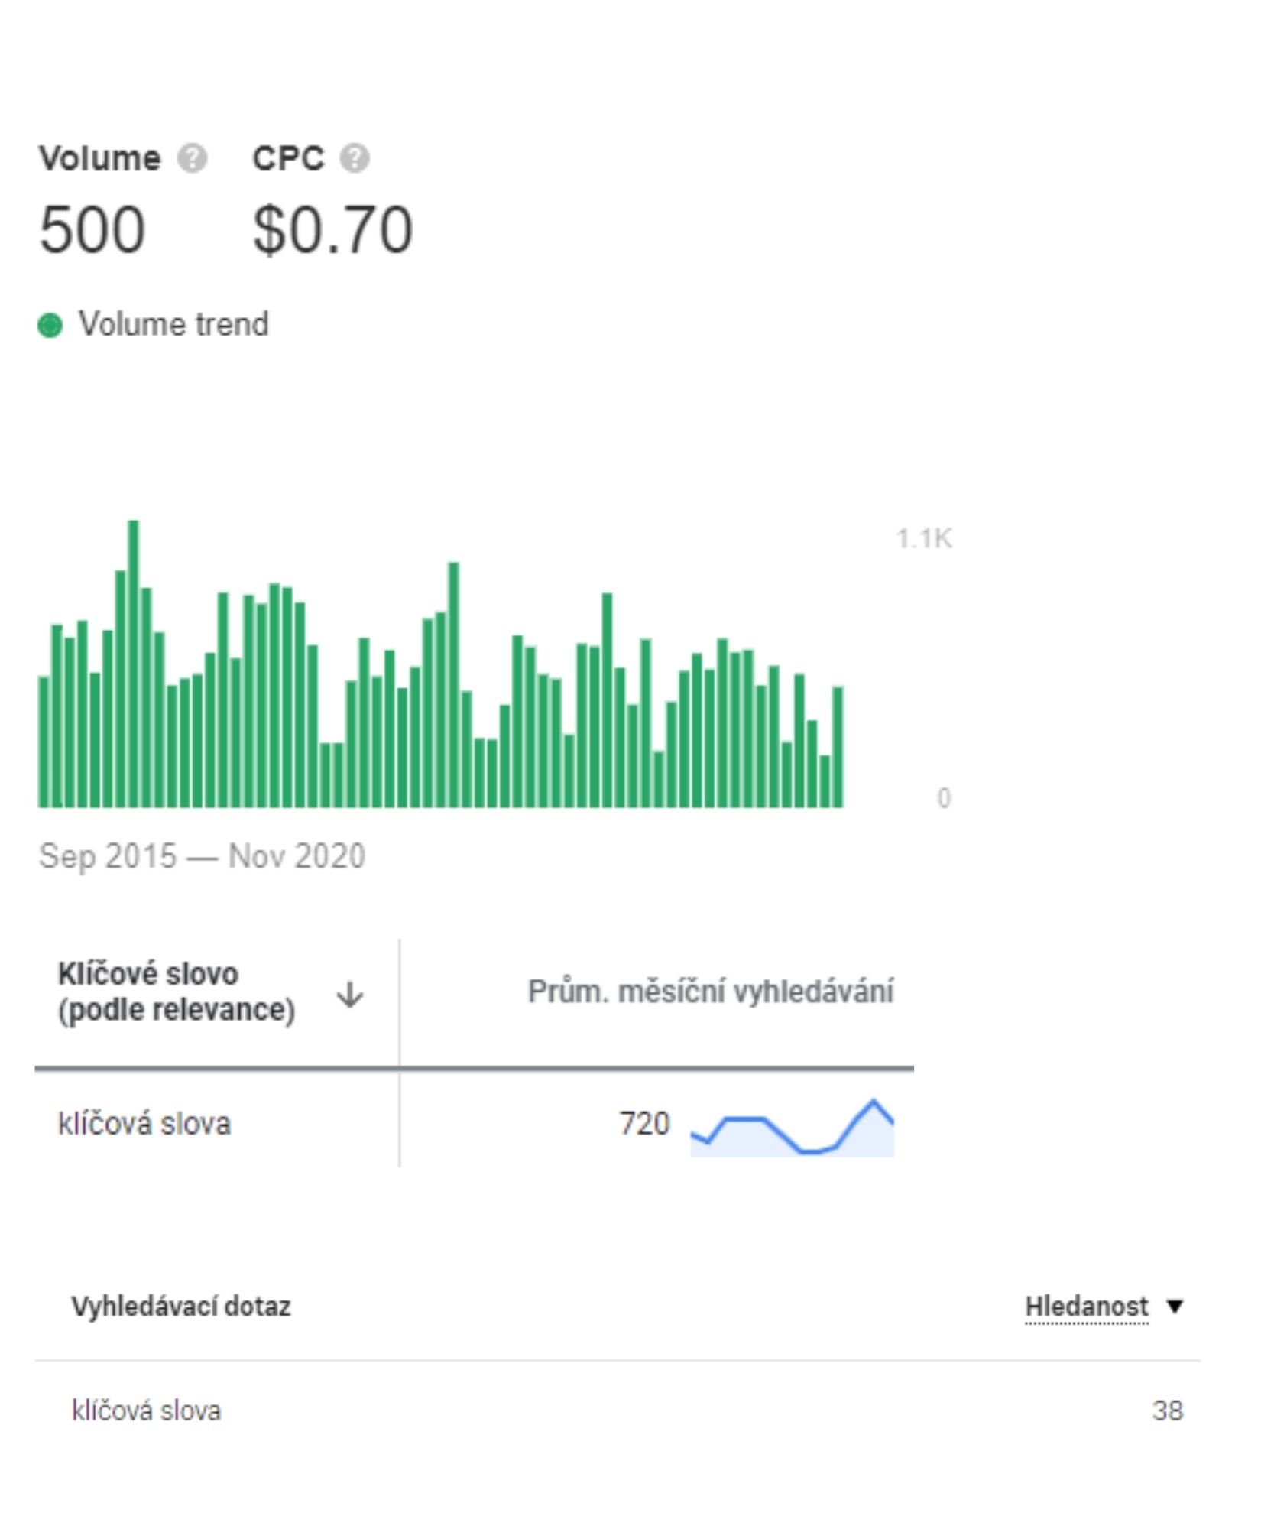Open the Hledanost sort dropdown triangle
Screen dimensions: 1274x1529
point(1175,1307)
